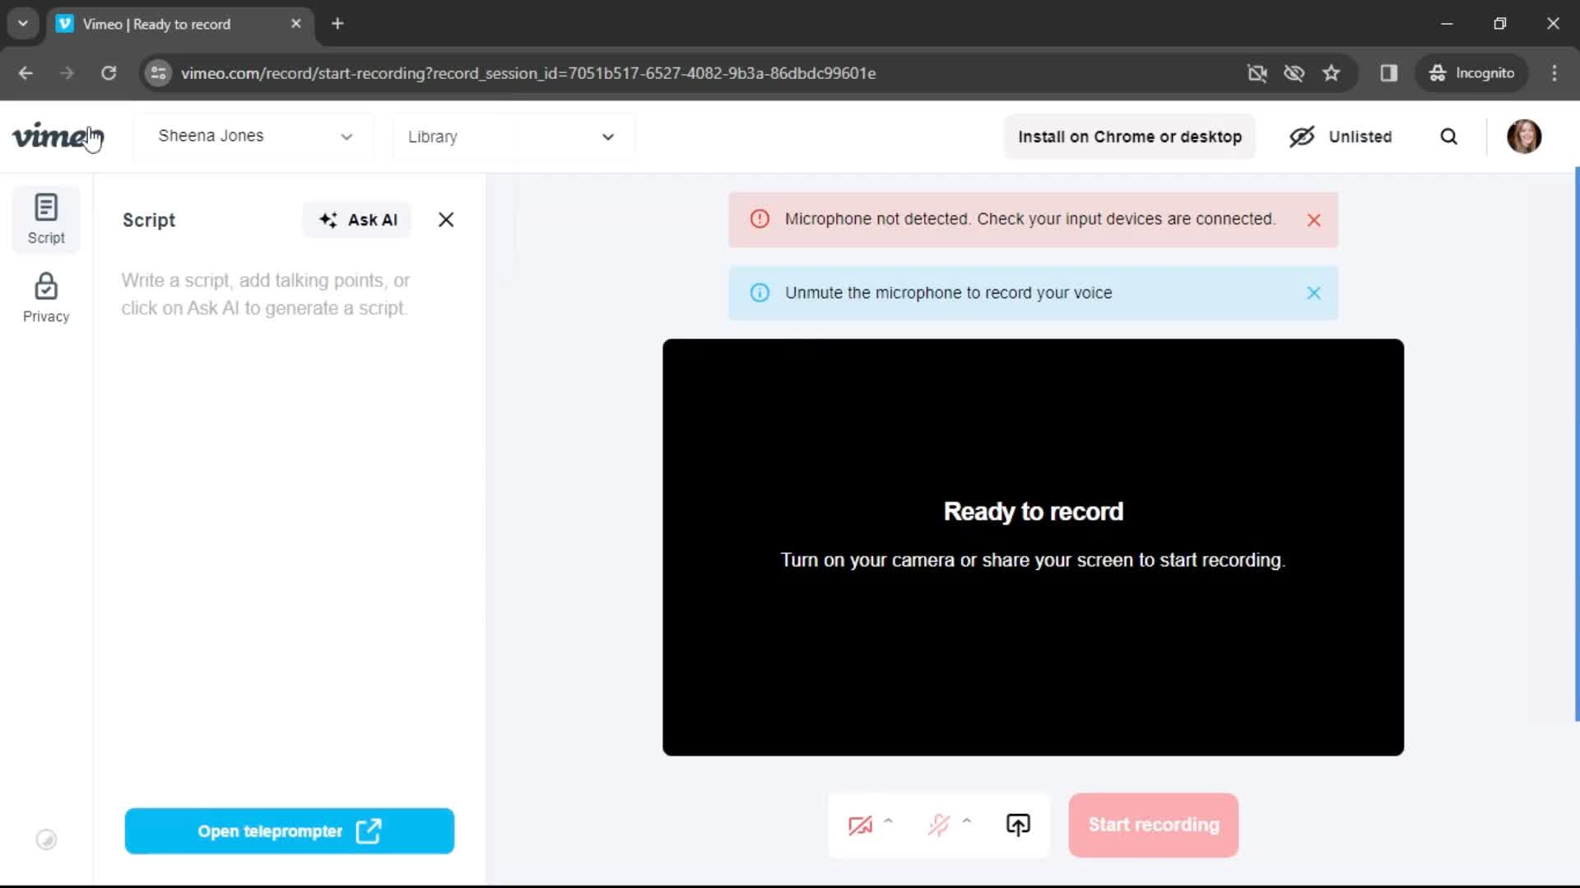Open the Chrome three-dot menu
The width and height of the screenshot is (1580, 888).
[x=1554, y=73]
